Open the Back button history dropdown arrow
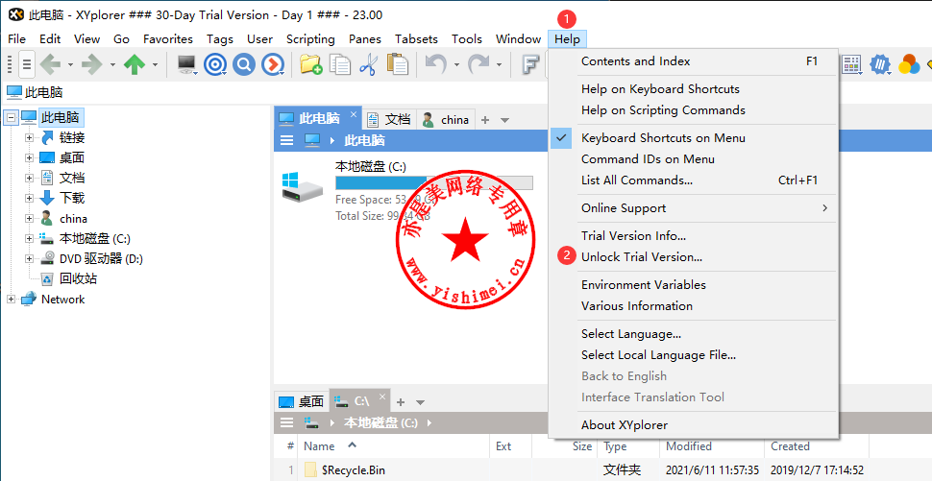 [70, 64]
